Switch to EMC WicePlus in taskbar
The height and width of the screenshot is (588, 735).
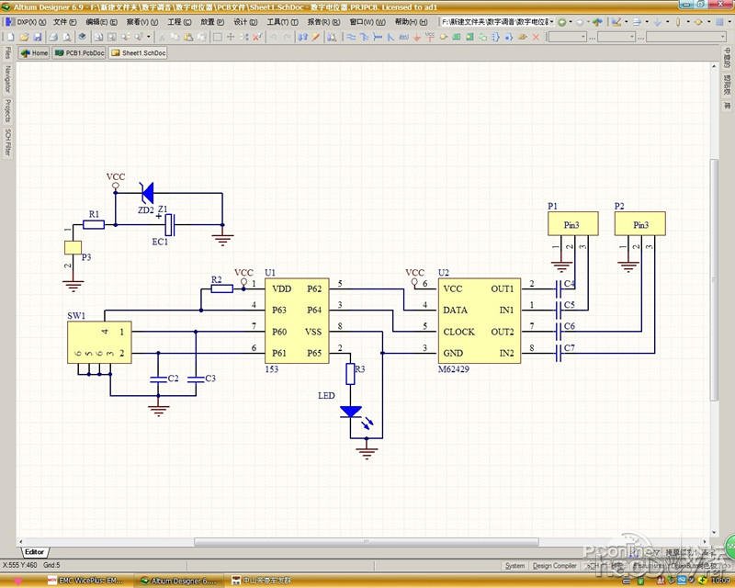click(x=91, y=581)
